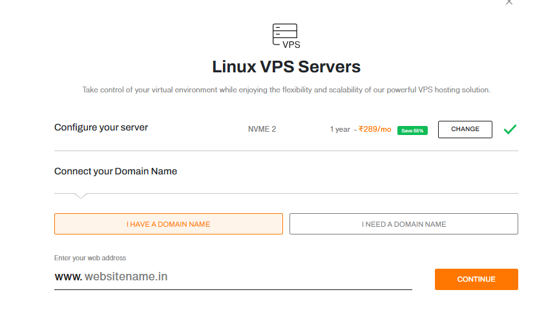Click the Configure your server heading
557x312 pixels.
[101, 127]
